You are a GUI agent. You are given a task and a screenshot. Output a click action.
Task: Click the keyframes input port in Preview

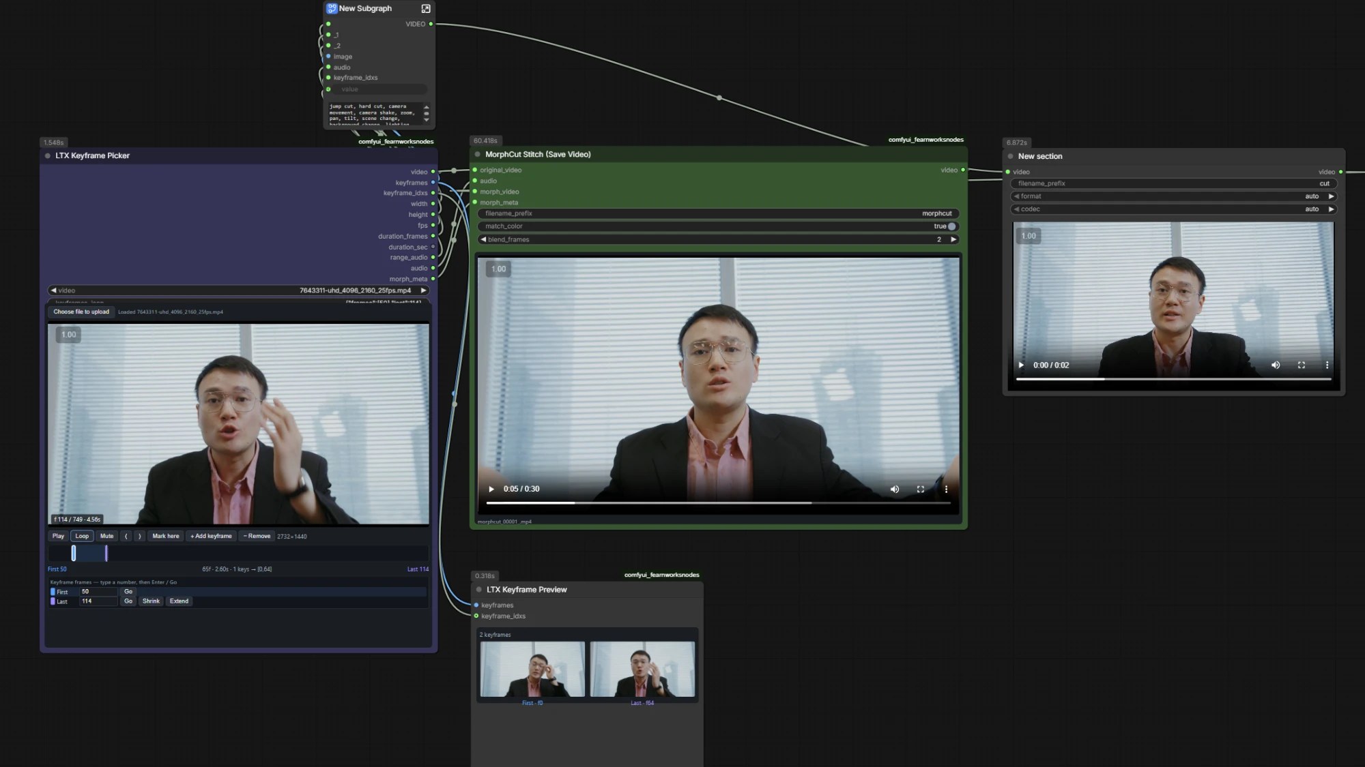[x=476, y=605]
